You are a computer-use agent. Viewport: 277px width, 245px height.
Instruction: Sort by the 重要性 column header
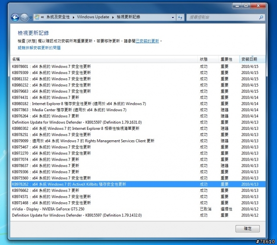[229, 59]
